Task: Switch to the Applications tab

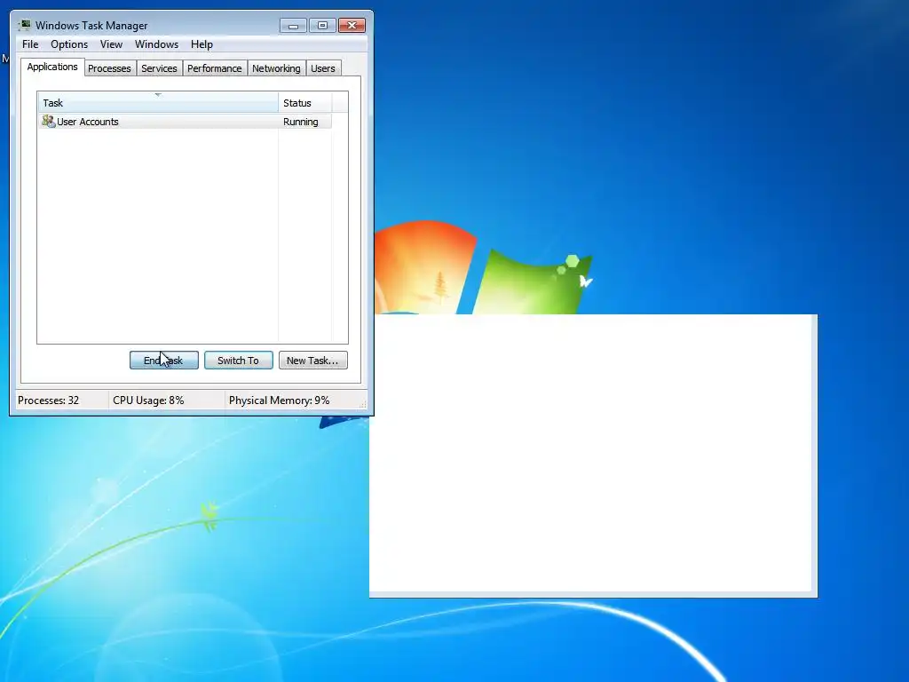Action: (x=52, y=67)
